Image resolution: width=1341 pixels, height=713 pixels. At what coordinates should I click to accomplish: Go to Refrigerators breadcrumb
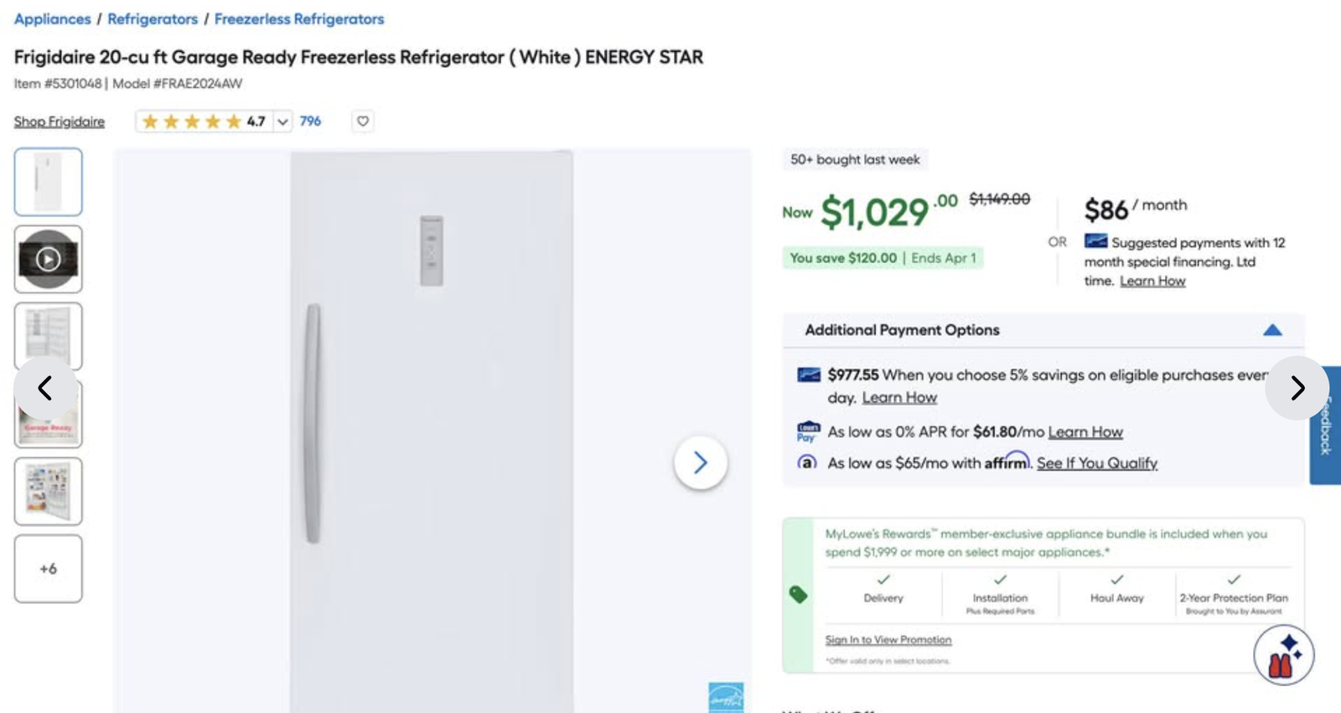(x=153, y=18)
